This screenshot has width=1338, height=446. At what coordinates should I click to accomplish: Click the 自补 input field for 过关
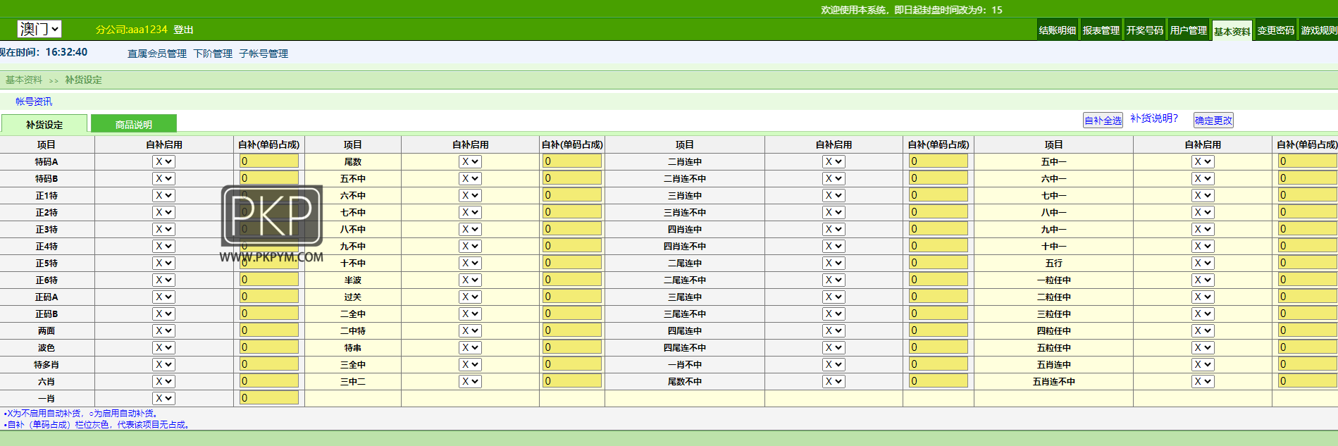[x=572, y=297]
